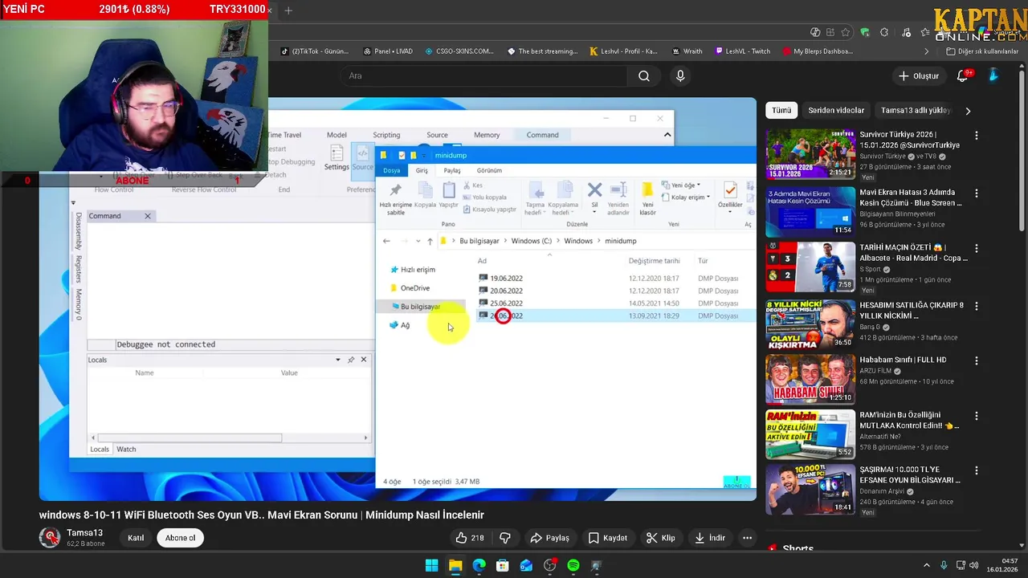Image resolution: width=1028 pixels, height=578 pixels.
Task: Open Windows Start menu
Action: coord(432,566)
